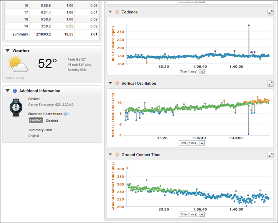Collapse the Cadence chart section

(x=110, y=12)
